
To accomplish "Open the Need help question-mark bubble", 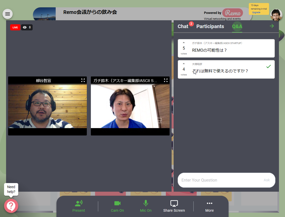I will (x=11, y=206).
